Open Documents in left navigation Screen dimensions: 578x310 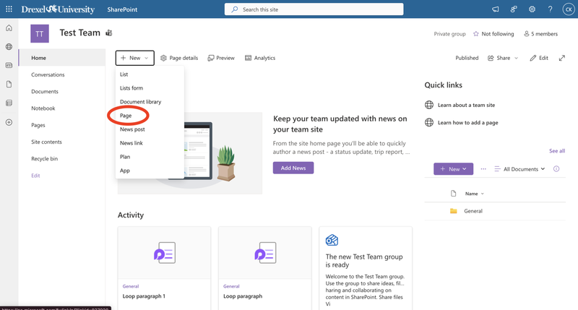(x=45, y=92)
